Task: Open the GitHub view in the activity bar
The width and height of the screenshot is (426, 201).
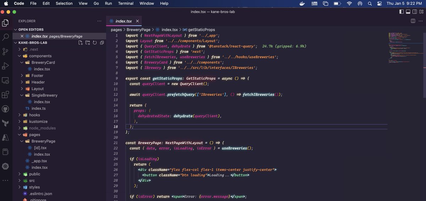Action: [x=5, y=109]
